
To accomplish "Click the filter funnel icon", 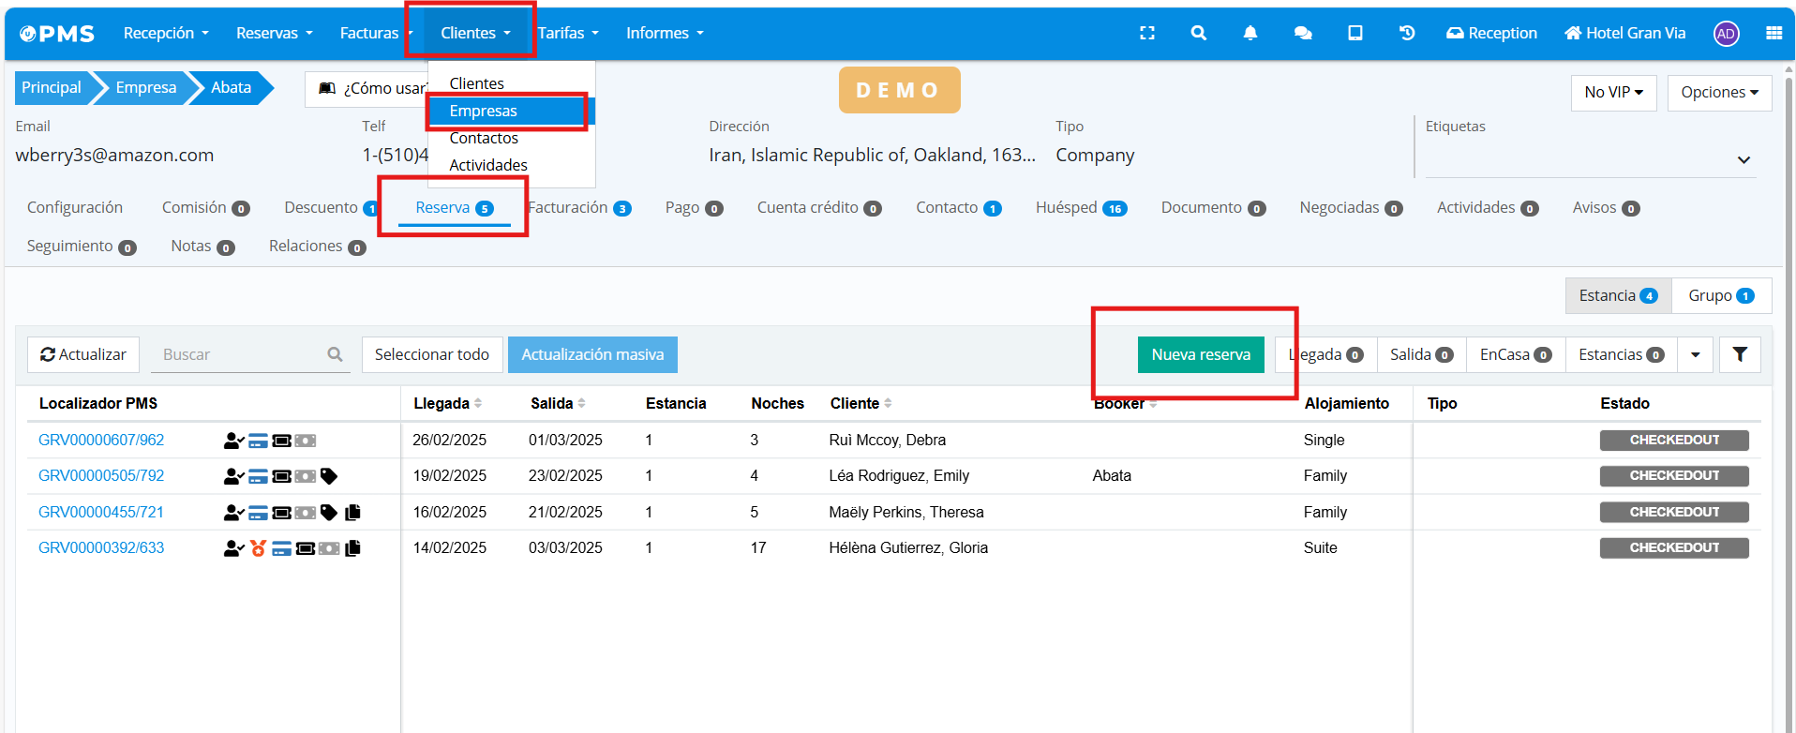I will point(1740,354).
